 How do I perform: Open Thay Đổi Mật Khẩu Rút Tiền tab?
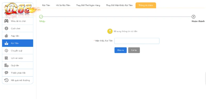(x=119, y=5)
